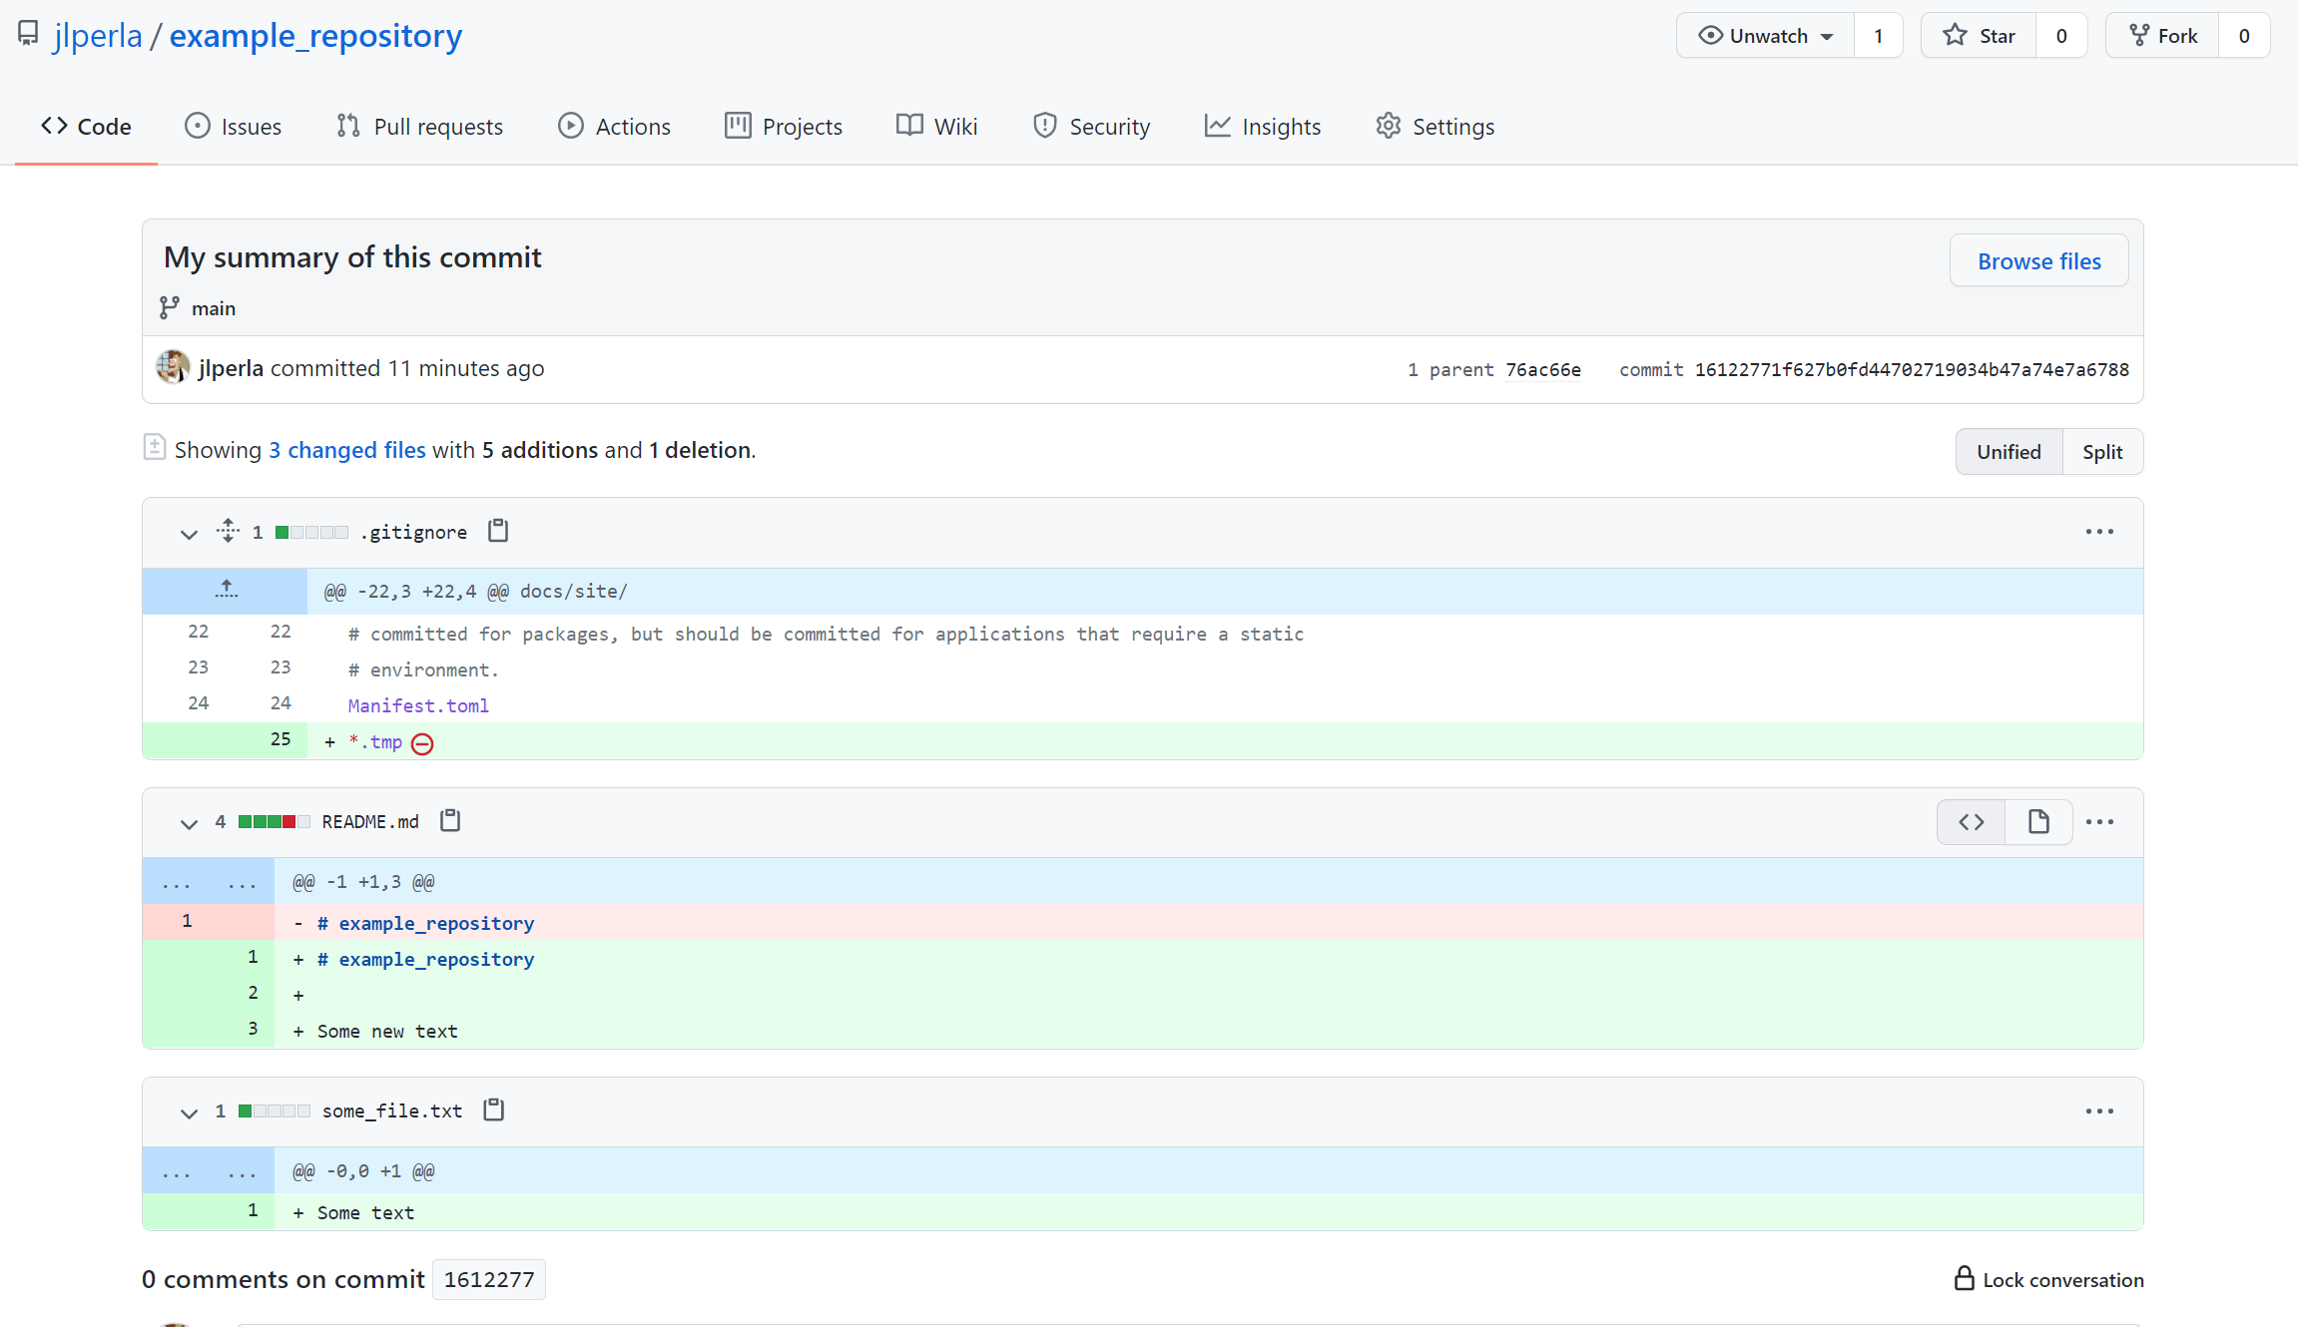Screen dimensions: 2298x1327
Task: Open parent commit 76ac66e link
Action: pos(1542,370)
